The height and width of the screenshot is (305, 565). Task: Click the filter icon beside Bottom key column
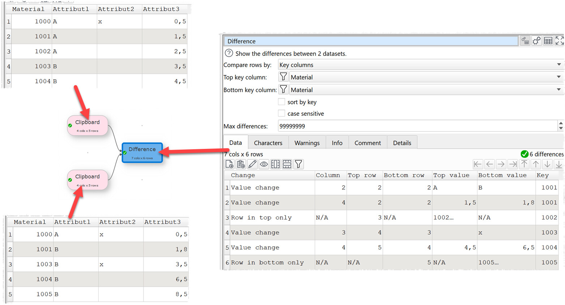[283, 90]
